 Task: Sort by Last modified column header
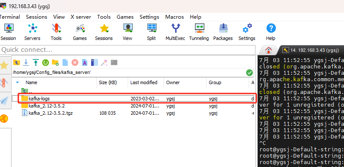click(144, 82)
